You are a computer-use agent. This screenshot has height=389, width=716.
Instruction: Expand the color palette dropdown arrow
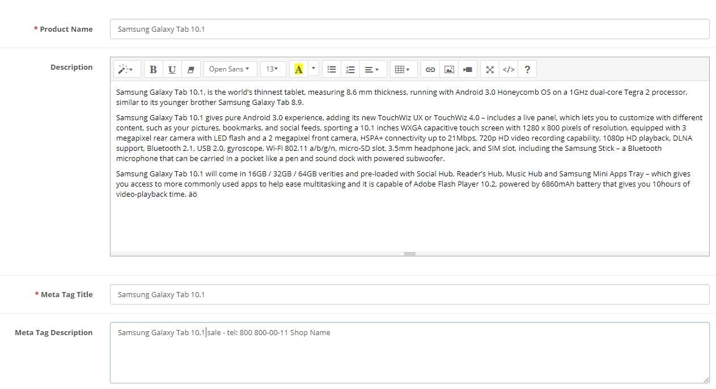pos(313,69)
